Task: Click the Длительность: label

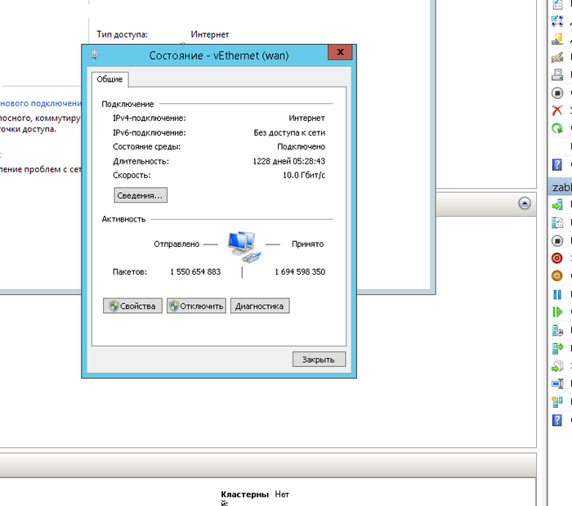Action: pos(141,161)
